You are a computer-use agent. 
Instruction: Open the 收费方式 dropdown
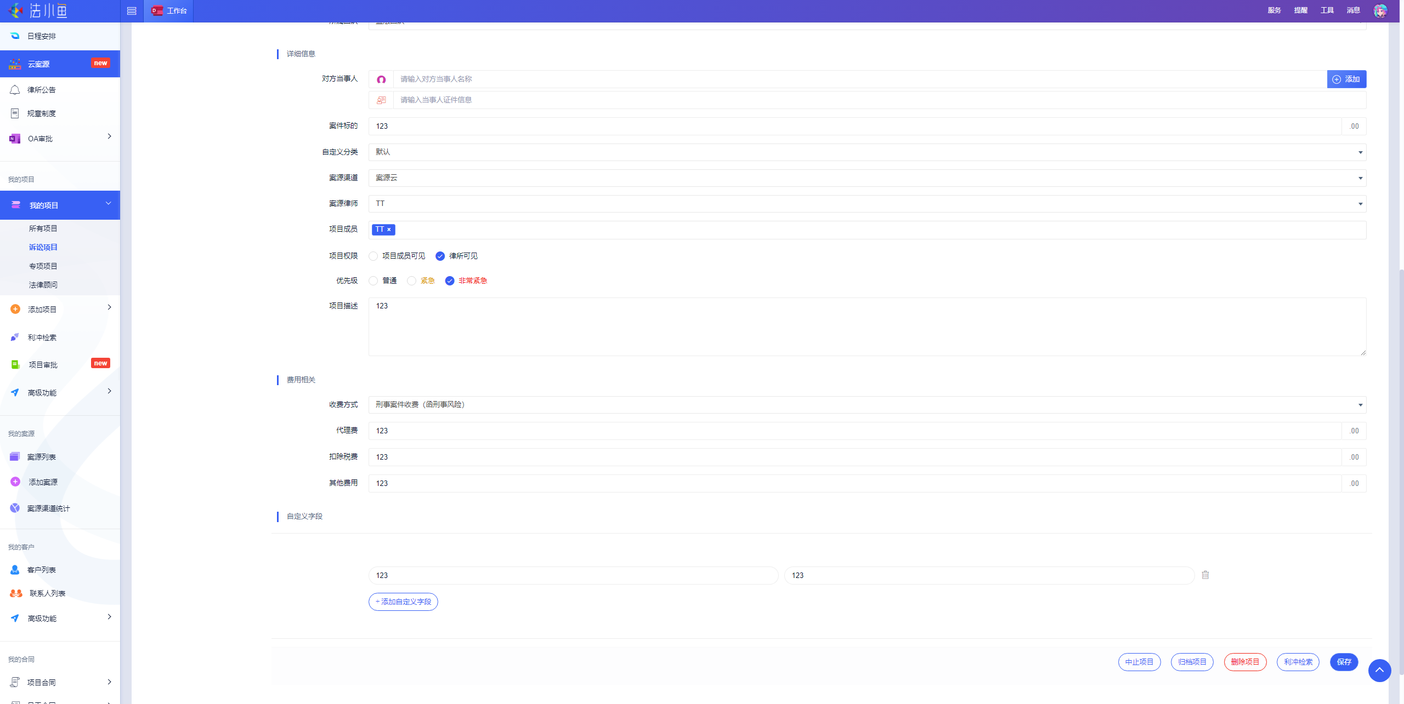pos(867,405)
